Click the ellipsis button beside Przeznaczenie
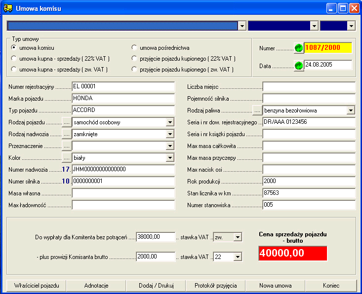 pyautogui.click(x=67, y=146)
